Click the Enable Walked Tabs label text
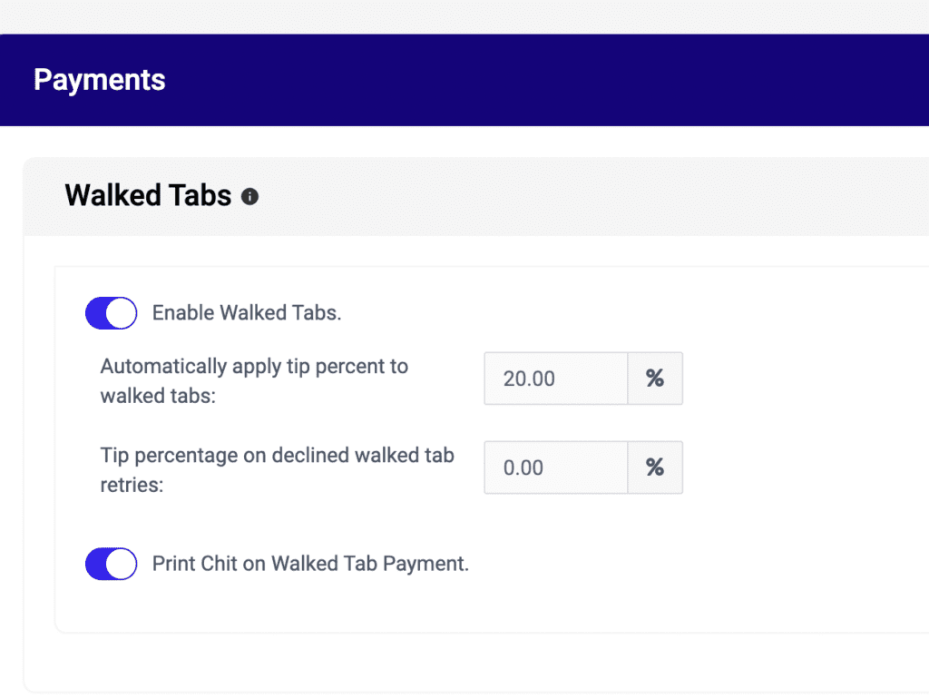The width and height of the screenshot is (929, 699). coord(247,313)
